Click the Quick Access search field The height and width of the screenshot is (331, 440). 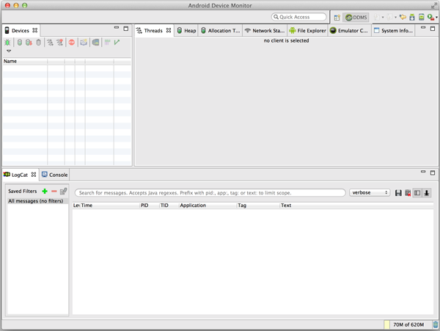(299, 17)
